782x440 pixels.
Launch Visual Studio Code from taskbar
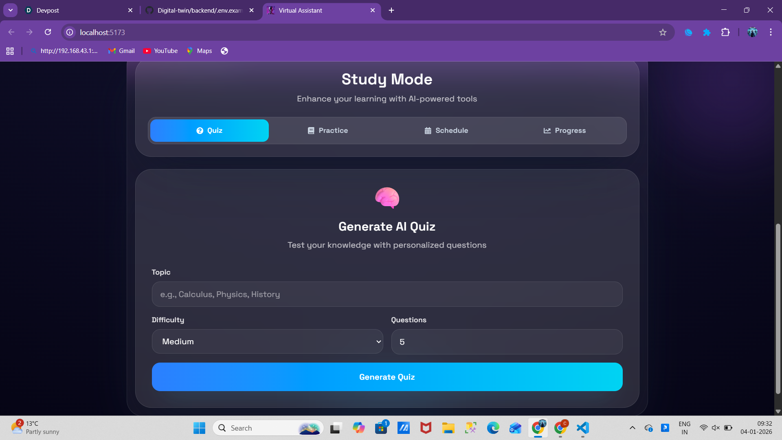click(x=583, y=428)
